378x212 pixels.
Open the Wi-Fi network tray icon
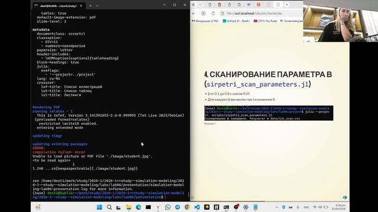[315, 207]
